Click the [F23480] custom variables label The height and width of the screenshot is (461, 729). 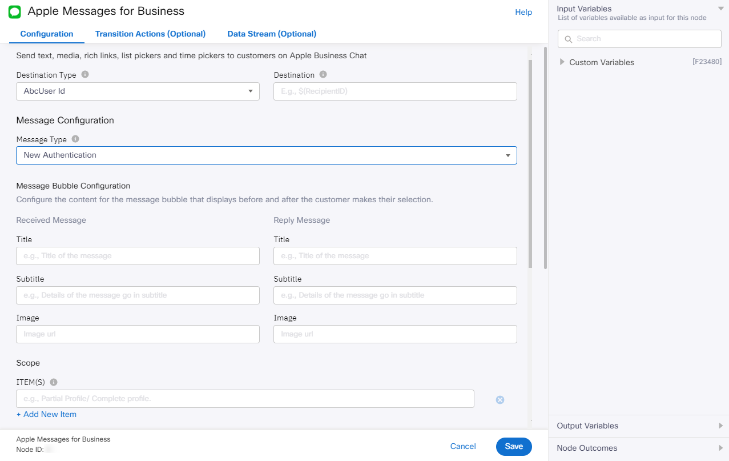(707, 62)
